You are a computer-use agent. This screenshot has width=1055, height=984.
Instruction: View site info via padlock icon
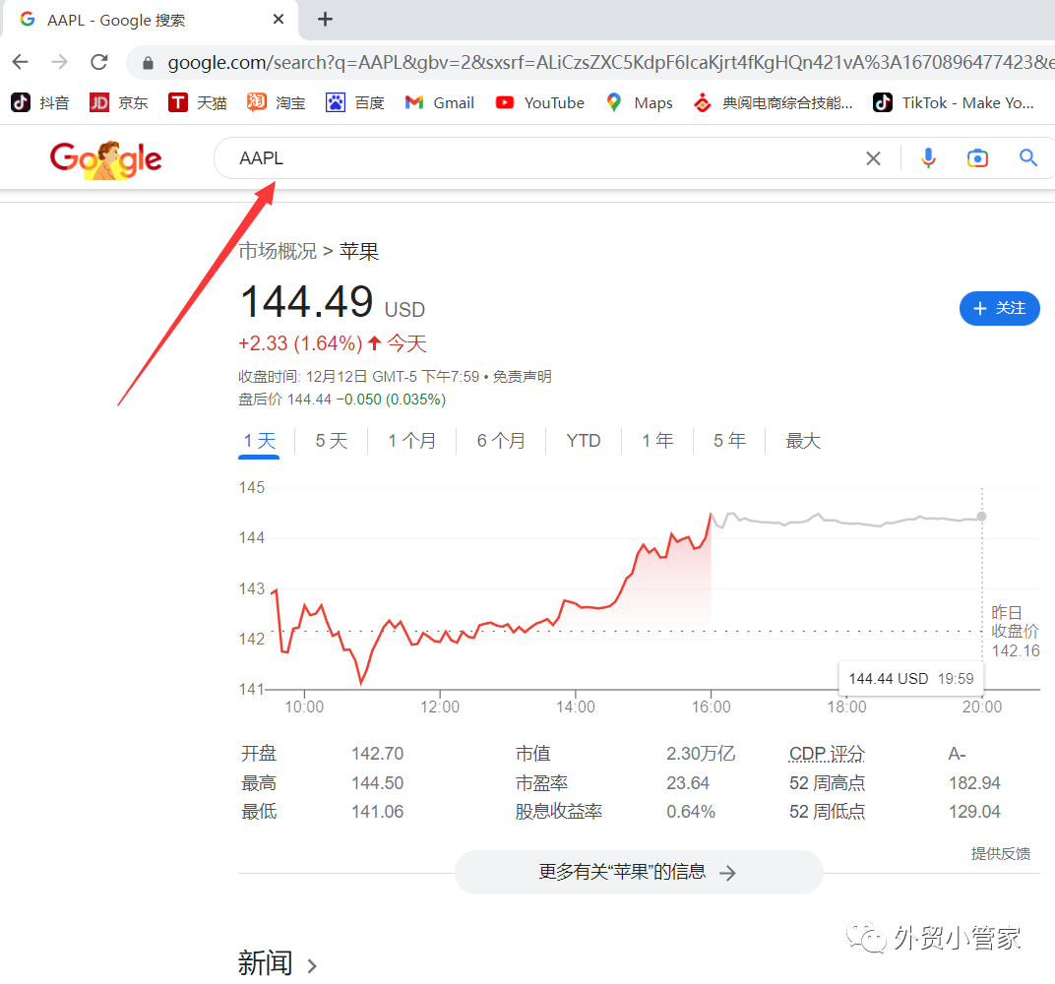[148, 63]
